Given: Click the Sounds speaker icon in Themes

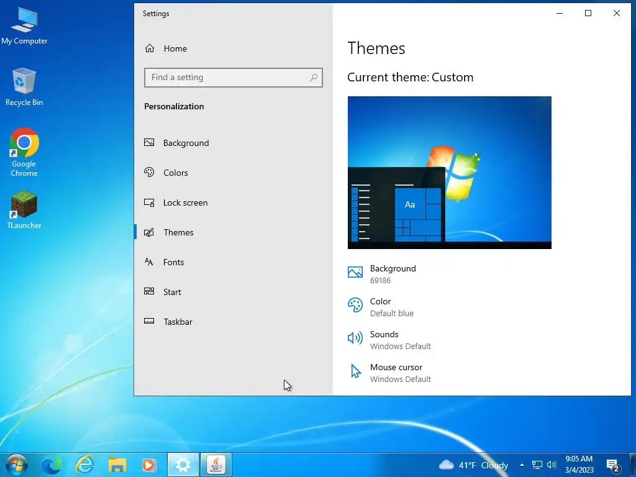Looking at the screenshot, I should pyautogui.click(x=355, y=338).
